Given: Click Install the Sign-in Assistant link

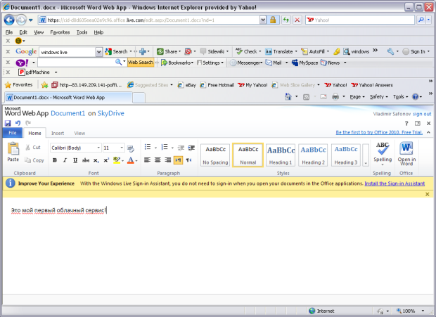Looking at the screenshot, I should click(395, 183).
